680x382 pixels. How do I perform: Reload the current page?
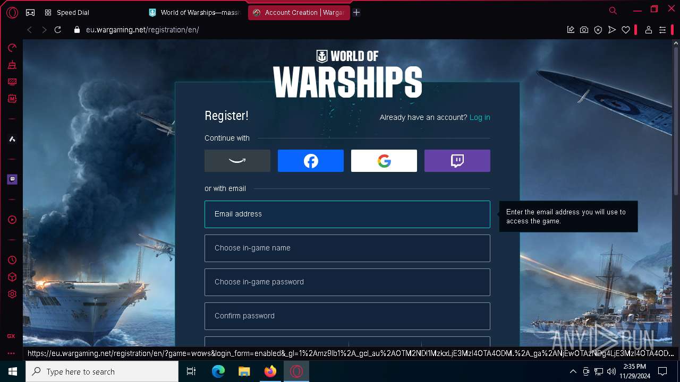pos(58,30)
